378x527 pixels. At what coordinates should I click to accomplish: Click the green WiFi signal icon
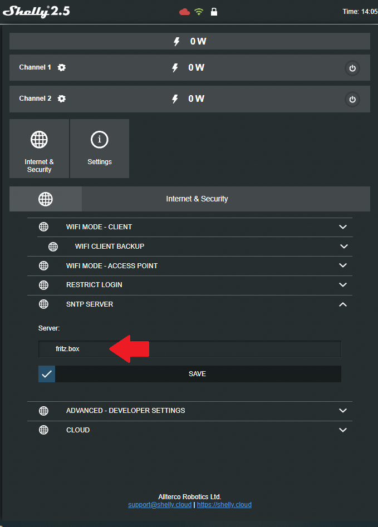point(199,12)
